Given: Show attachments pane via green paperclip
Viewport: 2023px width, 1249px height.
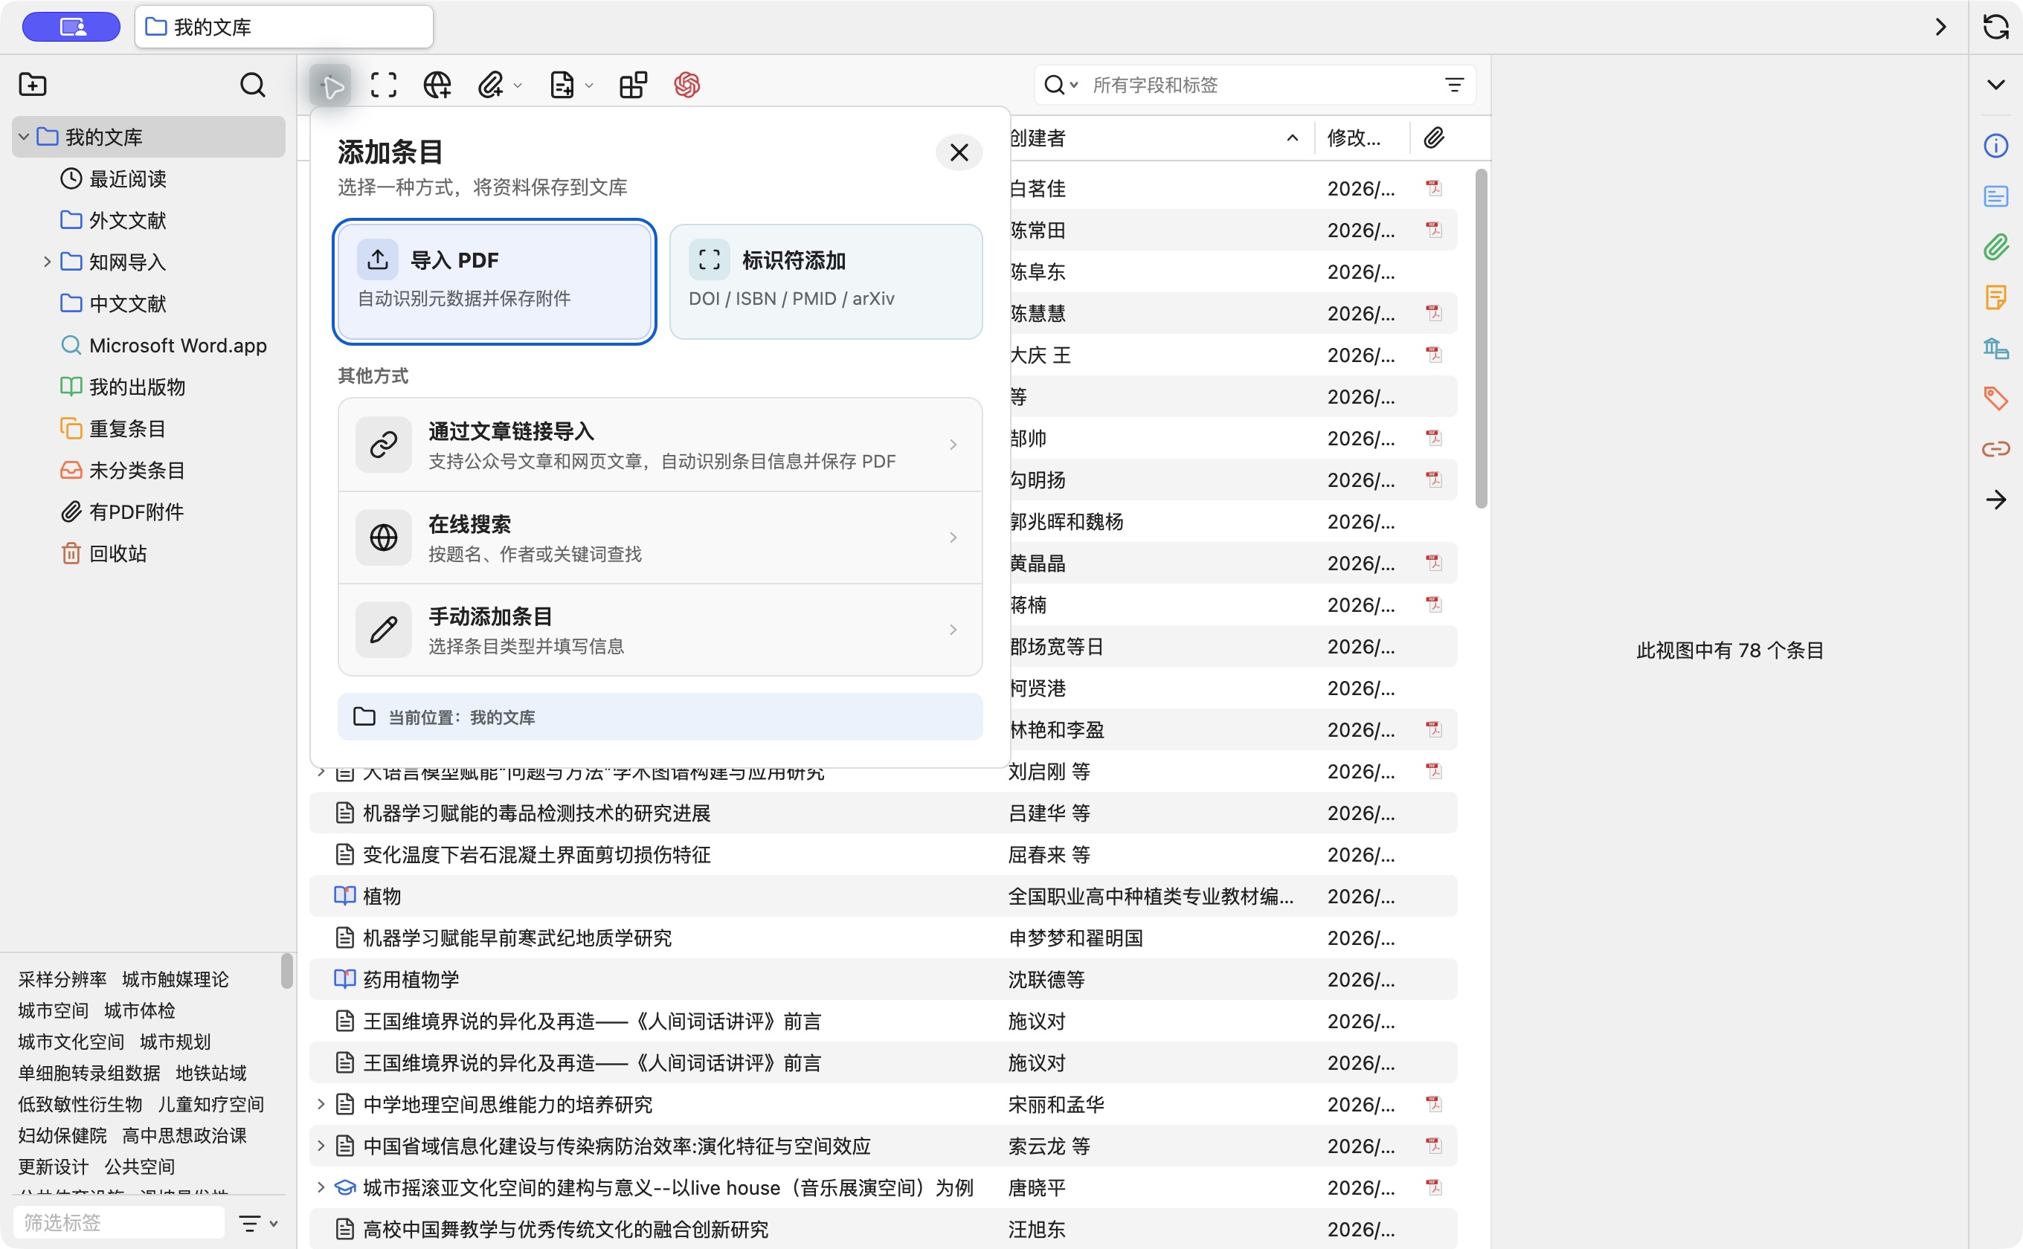Looking at the screenshot, I should click(1995, 247).
